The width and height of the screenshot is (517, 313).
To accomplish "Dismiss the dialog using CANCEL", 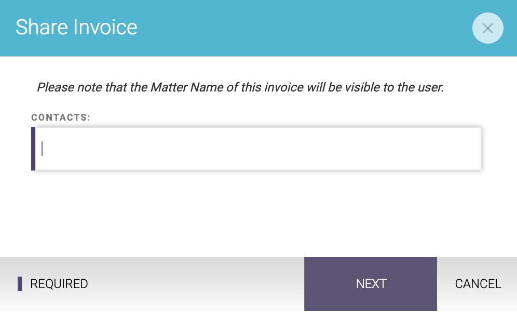I will coord(478,283).
